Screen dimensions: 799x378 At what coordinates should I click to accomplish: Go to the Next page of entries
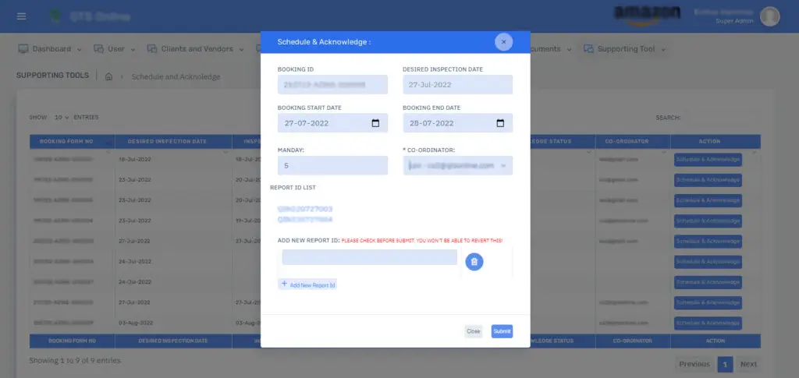(748, 364)
